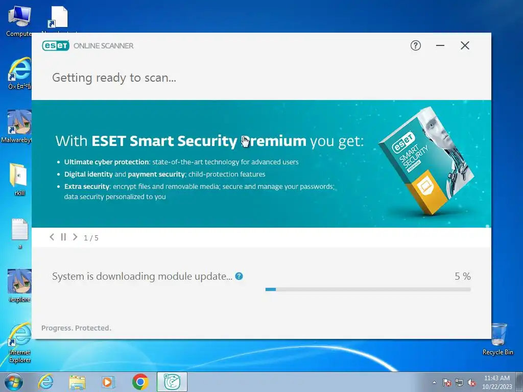Select the Computer desktop icon
The width and height of the screenshot is (523, 392).
pyautogui.click(x=19, y=21)
